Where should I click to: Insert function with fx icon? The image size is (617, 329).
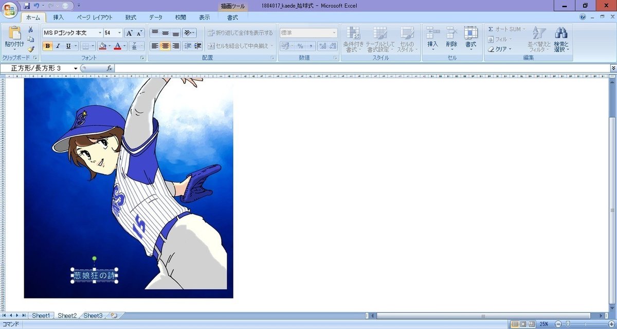click(109, 68)
